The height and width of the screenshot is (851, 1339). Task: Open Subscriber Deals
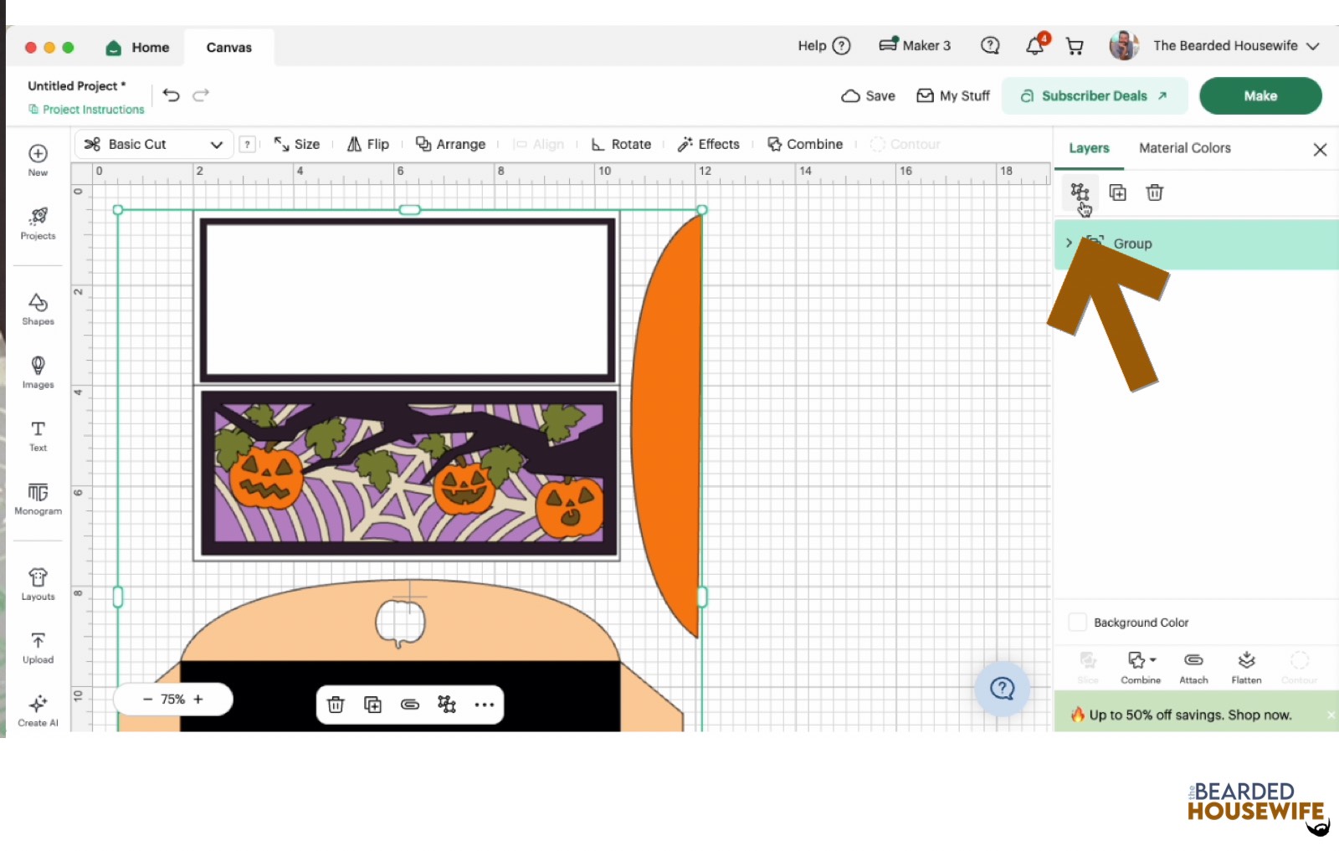[1095, 95]
